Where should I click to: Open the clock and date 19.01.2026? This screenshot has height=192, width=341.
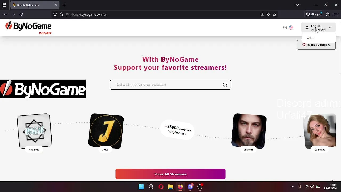pyautogui.click(x=330, y=187)
